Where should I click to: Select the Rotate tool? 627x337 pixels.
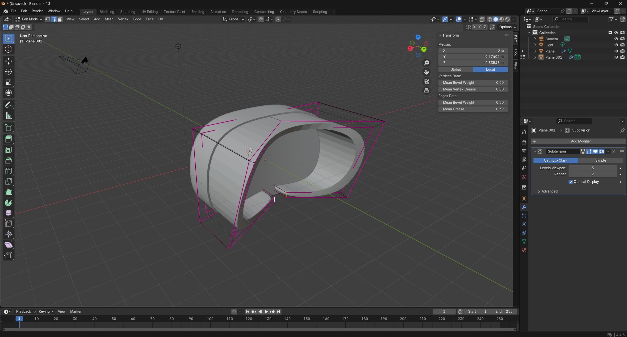[9, 72]
